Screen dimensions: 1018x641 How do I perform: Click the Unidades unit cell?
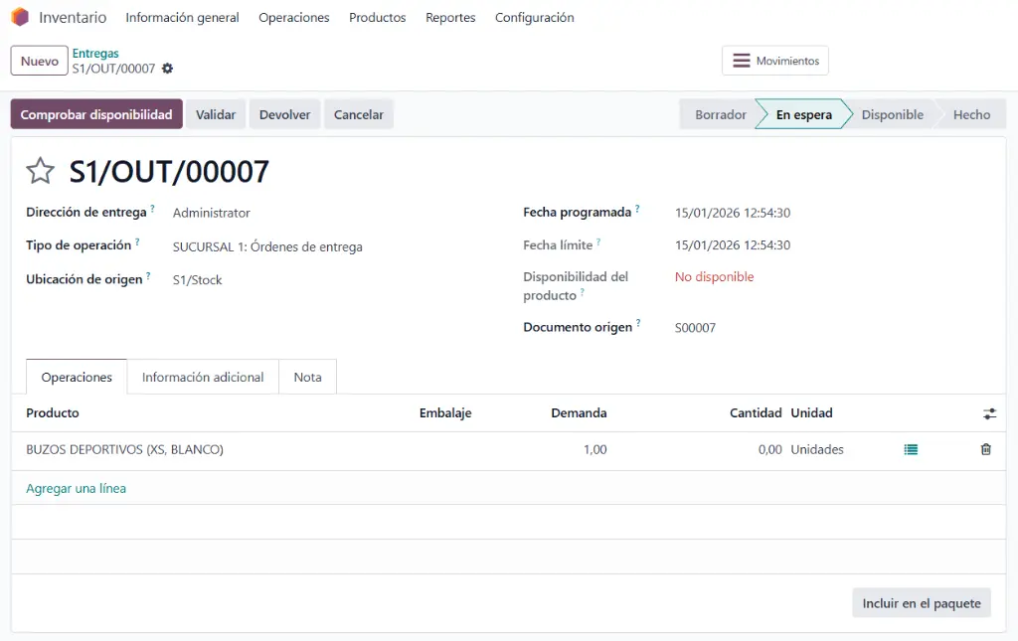817,449
